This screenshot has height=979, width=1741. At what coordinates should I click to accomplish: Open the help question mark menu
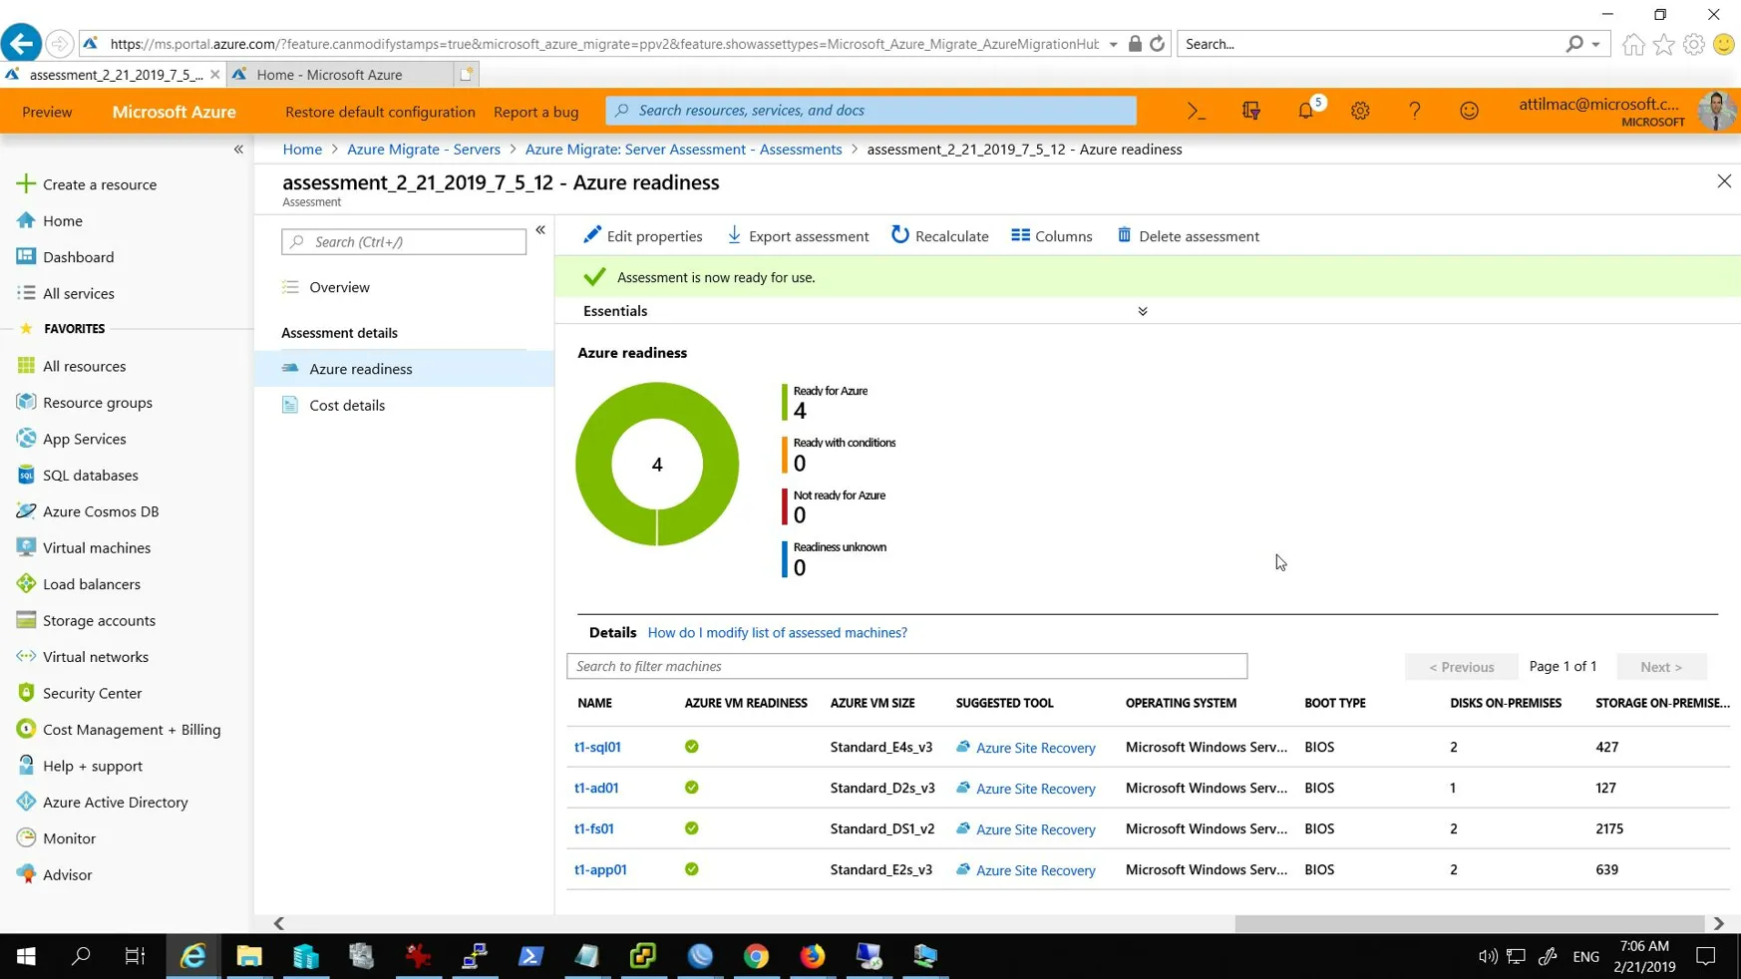[x=1415, y=112]
